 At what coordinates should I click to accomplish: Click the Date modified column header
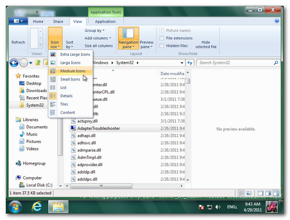click(x=172, y=74)
